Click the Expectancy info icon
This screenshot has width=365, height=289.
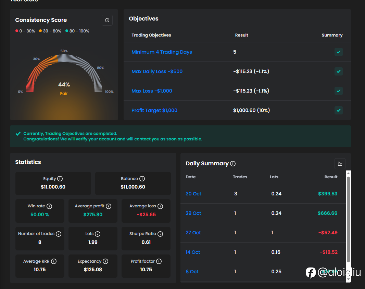(105, 261)
